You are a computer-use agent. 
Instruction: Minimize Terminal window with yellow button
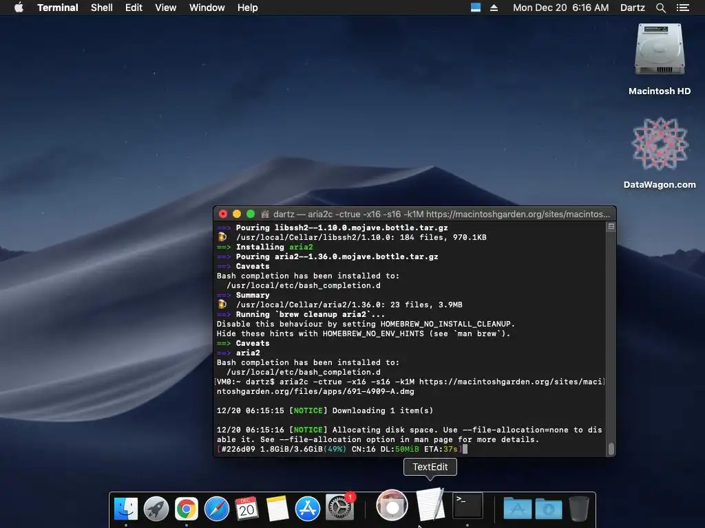[237, 214]
